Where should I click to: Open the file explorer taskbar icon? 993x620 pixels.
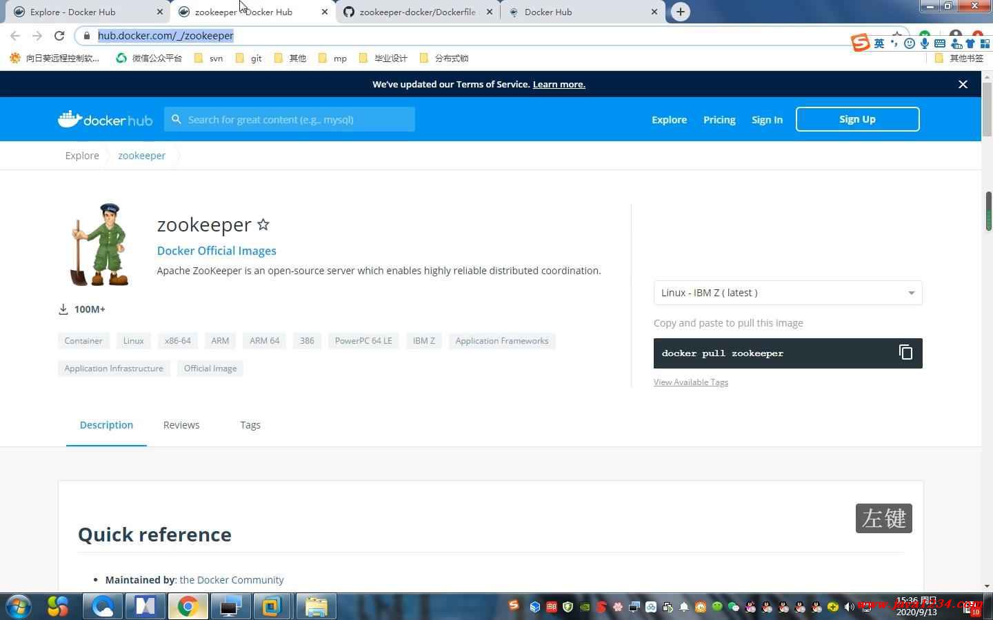point(317,606)
